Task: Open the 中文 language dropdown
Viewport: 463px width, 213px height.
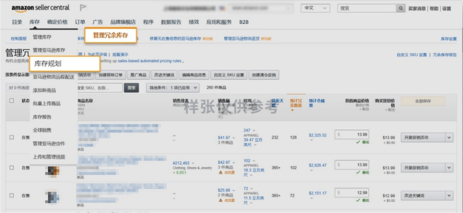Action: 316,8
